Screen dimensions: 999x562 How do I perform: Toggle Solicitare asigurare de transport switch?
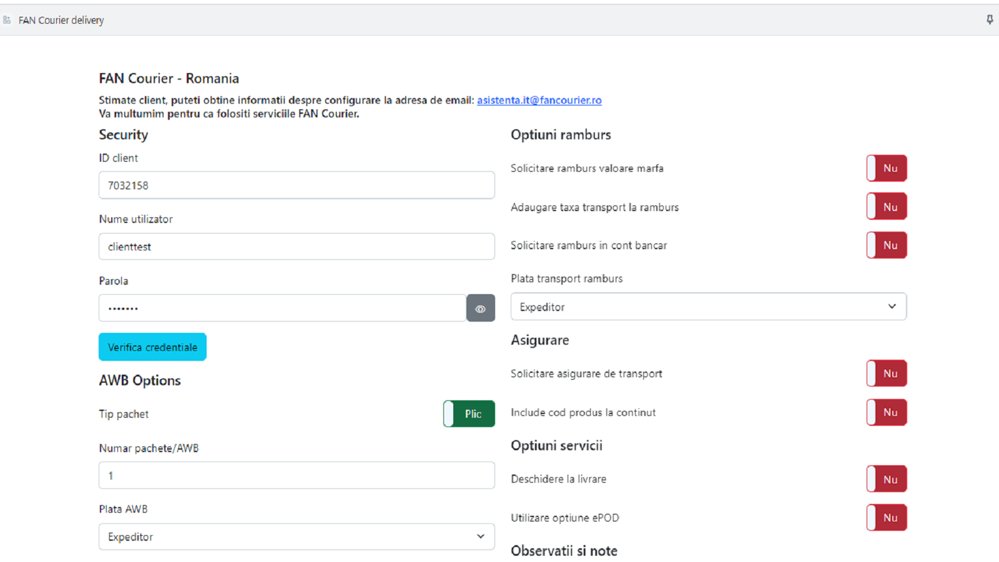[887, 373]
